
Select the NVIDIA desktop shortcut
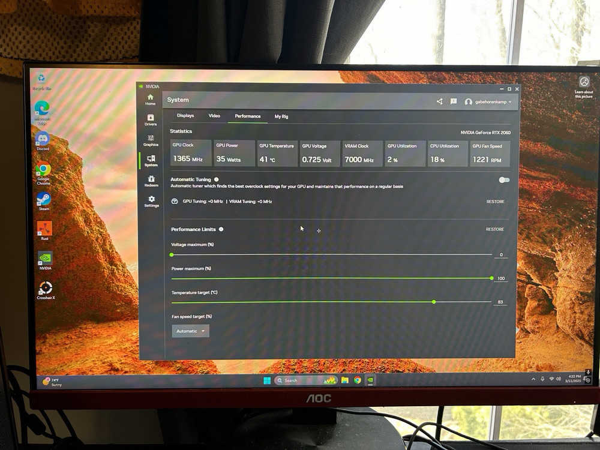[45, 260]
